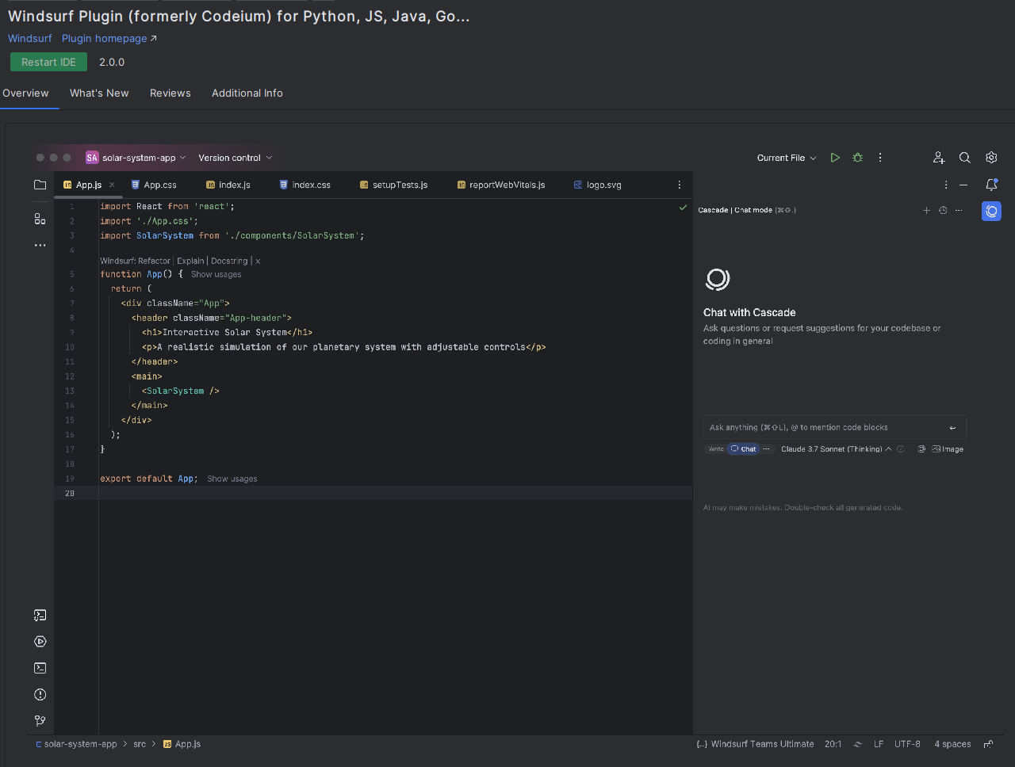The image size is (1015, 767).
Task: Open the Terminal tool window icon
Action: (40, 668)
